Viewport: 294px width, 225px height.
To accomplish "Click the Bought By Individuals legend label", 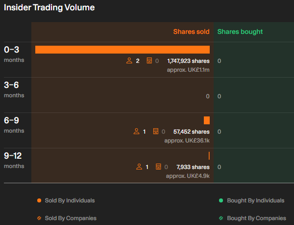I will (x=256, y=200).
